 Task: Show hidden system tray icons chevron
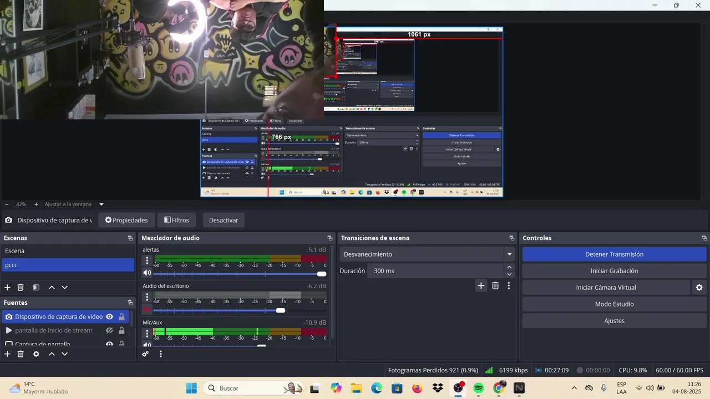574,388
